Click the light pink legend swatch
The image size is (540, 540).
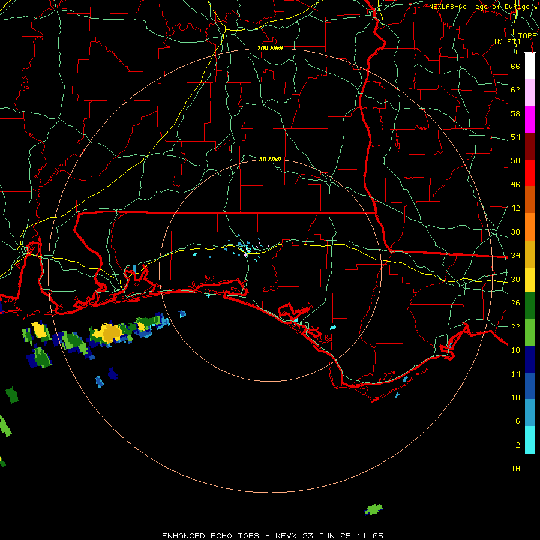coord(530,92)
